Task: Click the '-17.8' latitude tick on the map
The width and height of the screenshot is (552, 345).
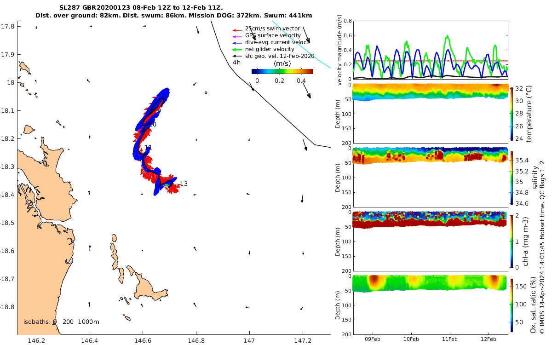Action: pos(7,26)
